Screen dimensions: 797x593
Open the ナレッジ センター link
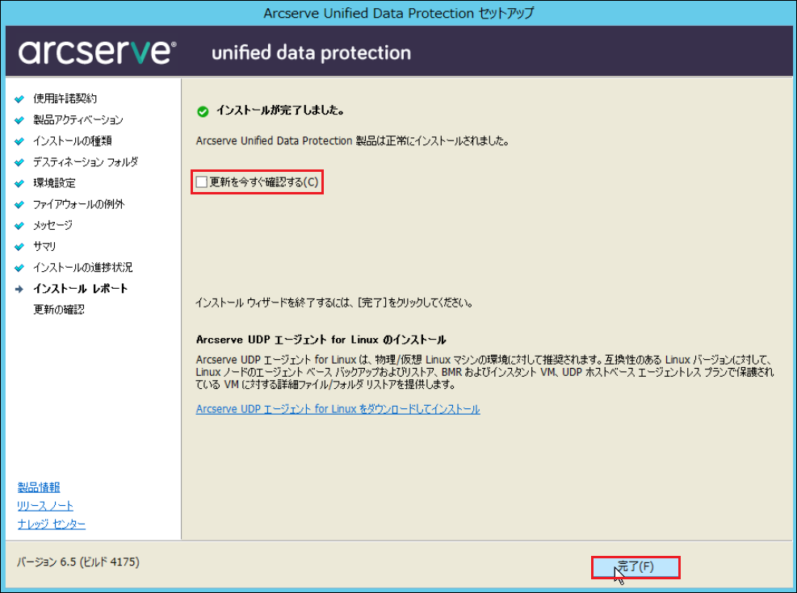click(52, 524)
